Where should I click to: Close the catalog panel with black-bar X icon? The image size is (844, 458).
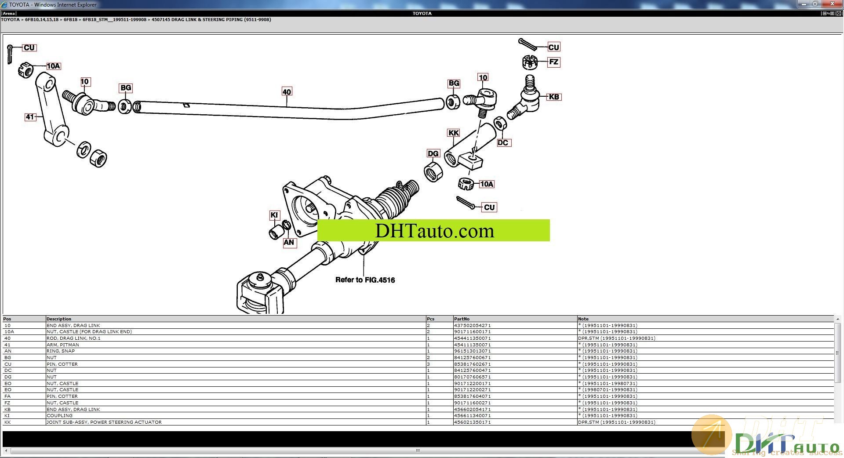click(x=839, y=14)
